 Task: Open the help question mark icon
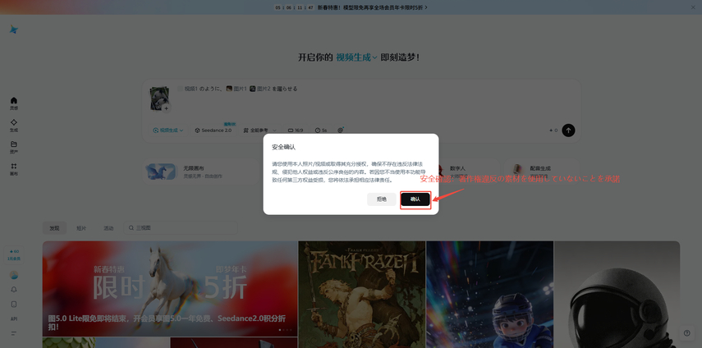click(686, 332)
